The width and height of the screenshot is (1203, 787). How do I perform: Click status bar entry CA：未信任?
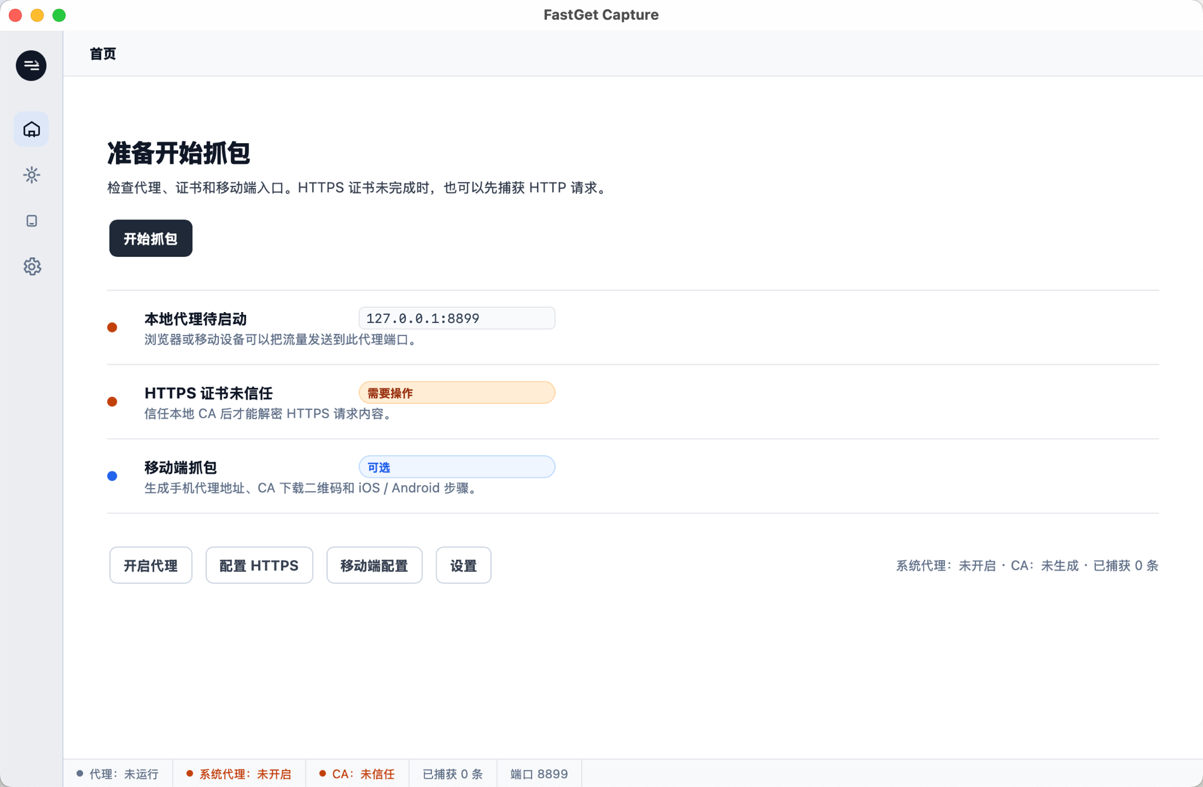357,774
